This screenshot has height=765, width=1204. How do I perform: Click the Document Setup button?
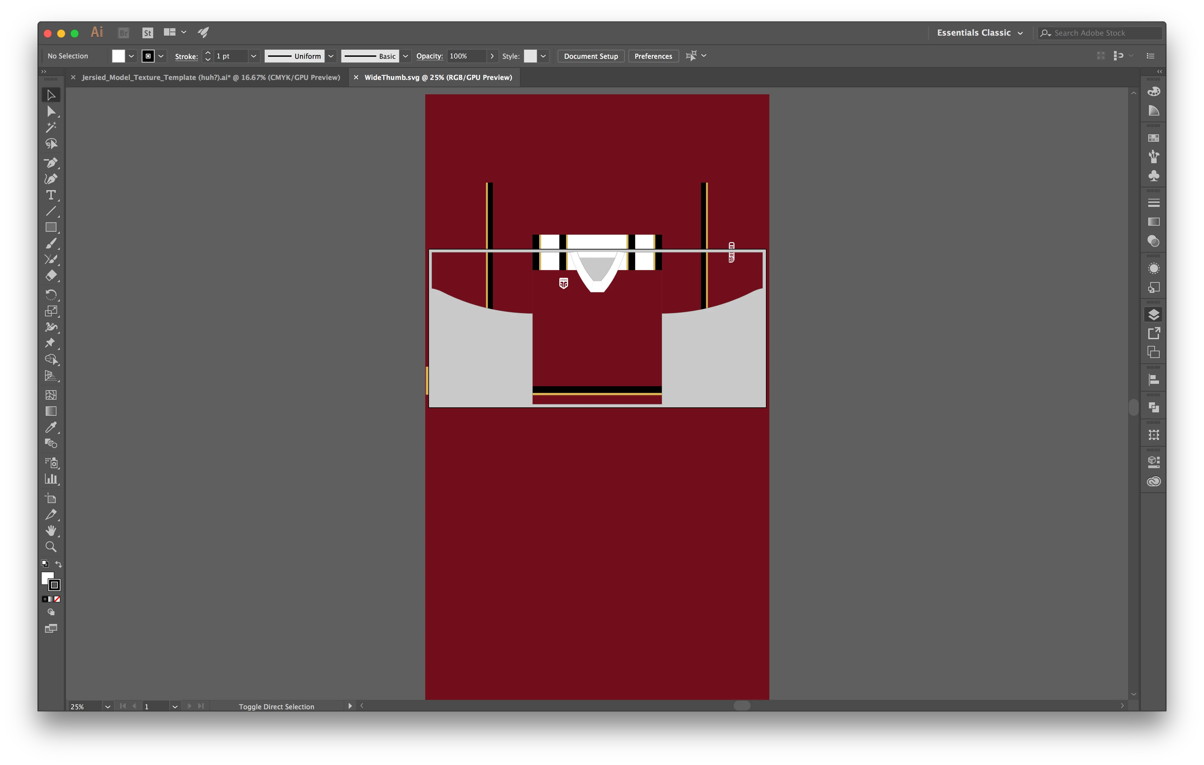pos(591,56)
